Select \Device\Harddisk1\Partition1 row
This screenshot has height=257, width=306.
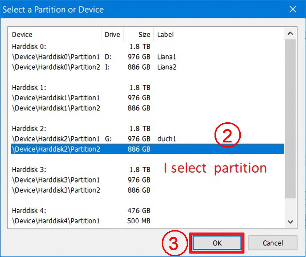pyautogui.click(x=147, y=98)
